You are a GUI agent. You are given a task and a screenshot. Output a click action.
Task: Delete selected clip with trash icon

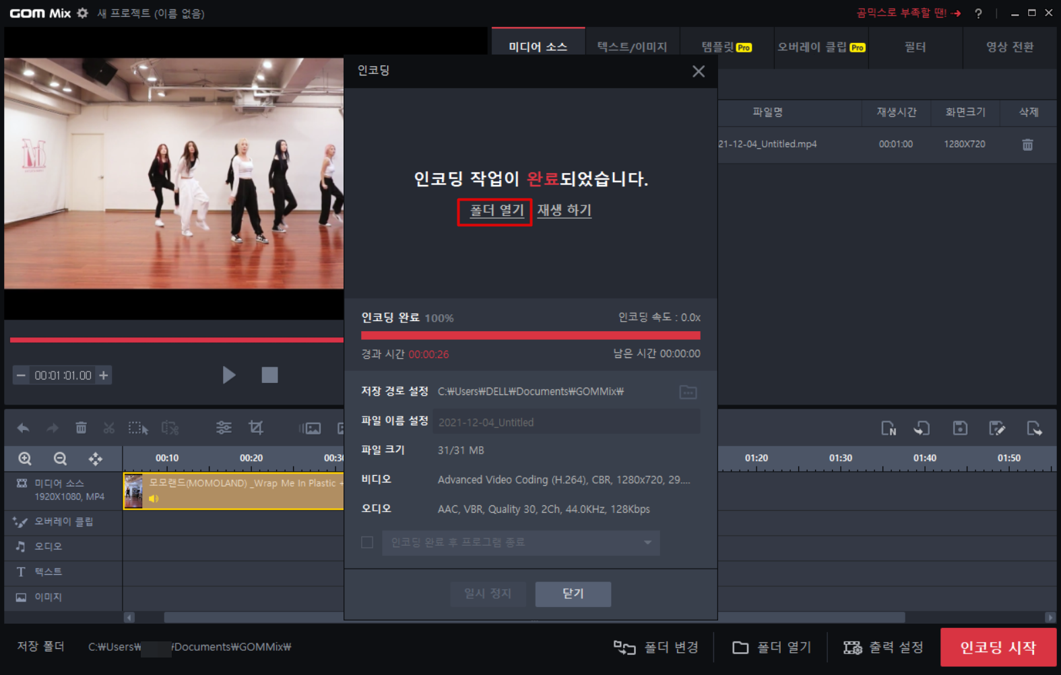coord(81,427)
